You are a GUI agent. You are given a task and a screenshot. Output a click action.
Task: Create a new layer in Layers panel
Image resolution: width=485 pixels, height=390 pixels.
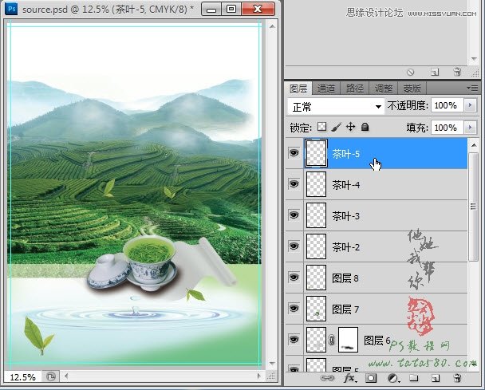point(436,378)
